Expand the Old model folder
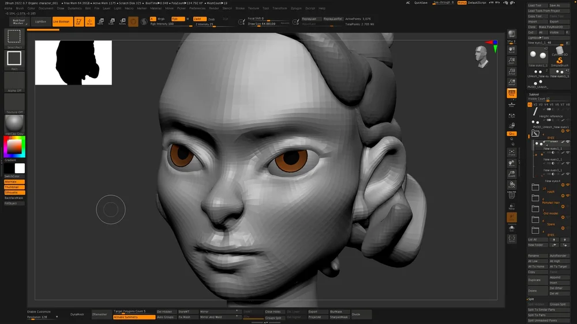This screenshot has height=324, width=577. click(535, 209)
